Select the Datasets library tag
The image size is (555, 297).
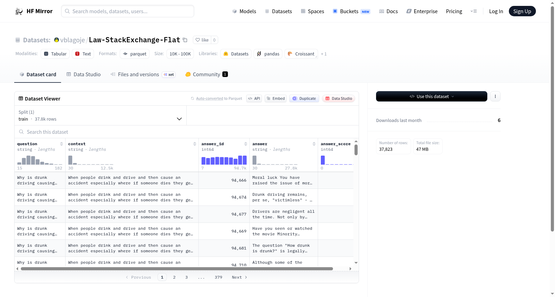pos(236,54)
